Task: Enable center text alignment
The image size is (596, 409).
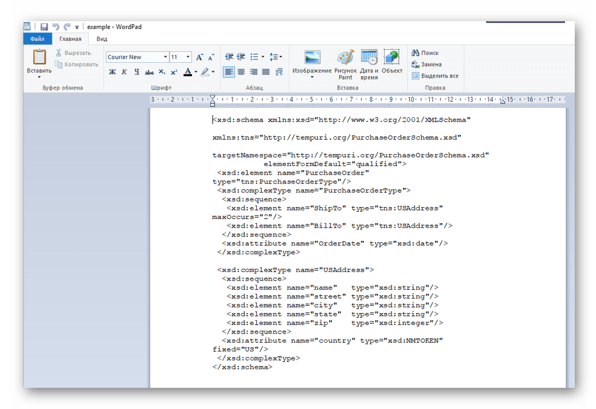Action: click(x=241, y=72)
